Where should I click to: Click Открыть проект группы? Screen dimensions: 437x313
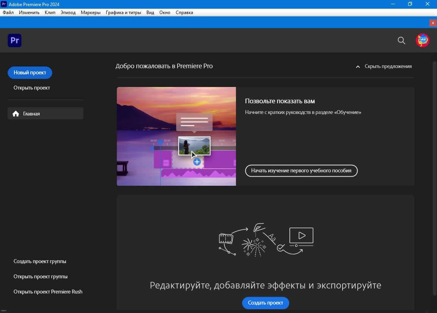[41, 277]
